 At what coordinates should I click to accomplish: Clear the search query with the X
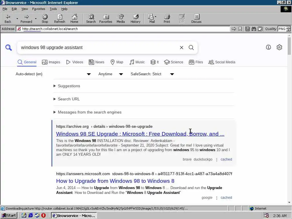click(x=182, y=48)
